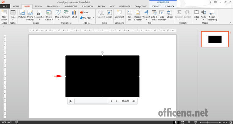Switch to Slide Sorter view in status bar

183,122
